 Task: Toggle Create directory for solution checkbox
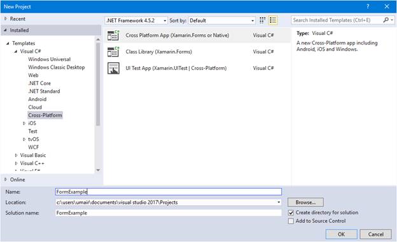291,213
